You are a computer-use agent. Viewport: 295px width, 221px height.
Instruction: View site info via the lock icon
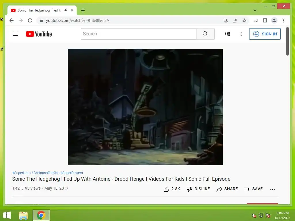(41, 20)
